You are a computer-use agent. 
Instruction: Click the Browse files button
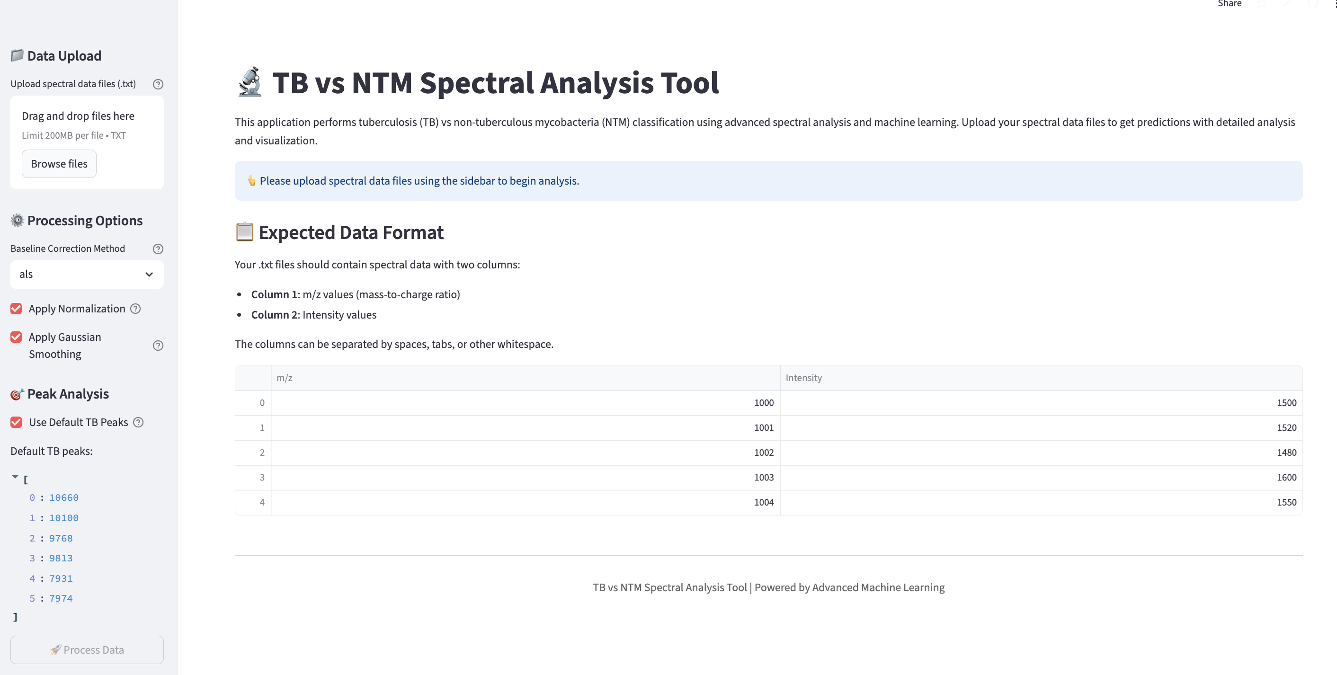59,163
